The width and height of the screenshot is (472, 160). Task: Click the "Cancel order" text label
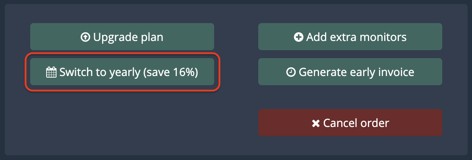coord(356,123)
